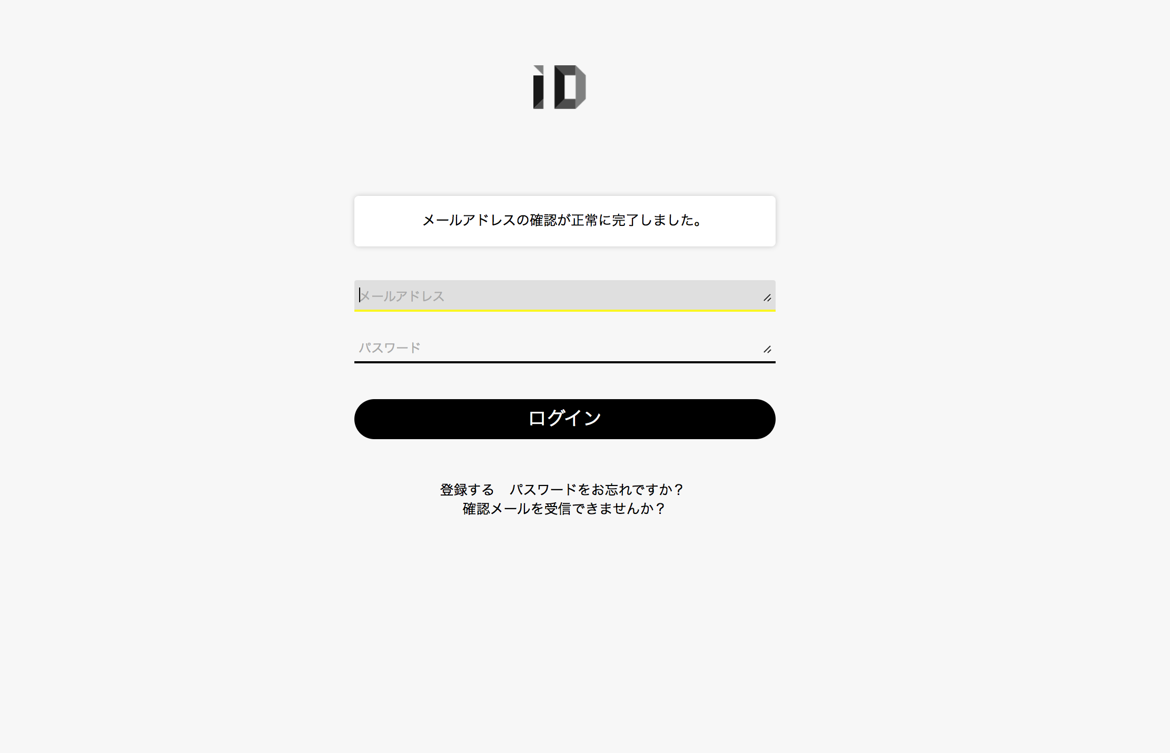Click the メールアドレス placeholder text

tap(402, 296)
